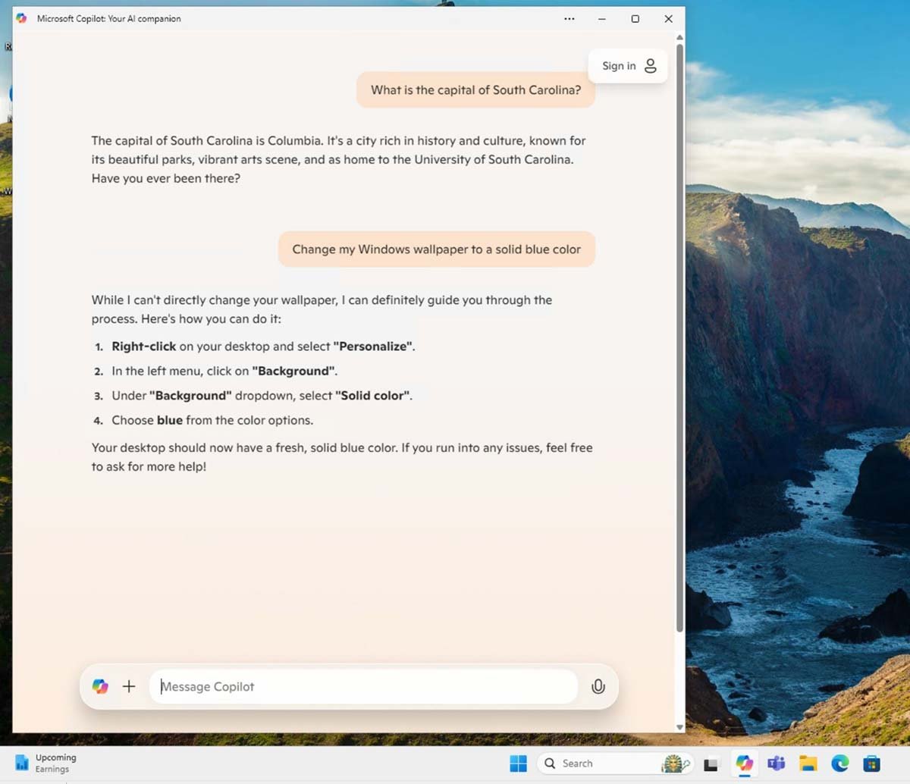This screenshot has height=784, width=910.
Task: Open the Upcoming Earnings widget
Action: click(45, 763)
